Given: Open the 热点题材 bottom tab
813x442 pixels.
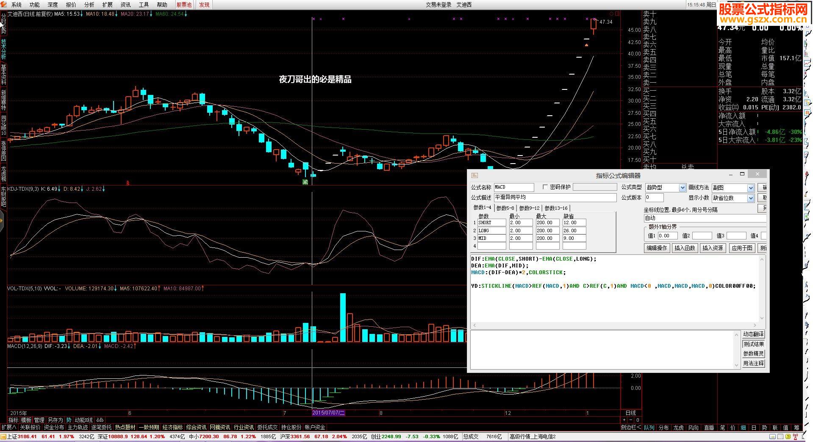Looking at the screenshot, I should 125,428.
